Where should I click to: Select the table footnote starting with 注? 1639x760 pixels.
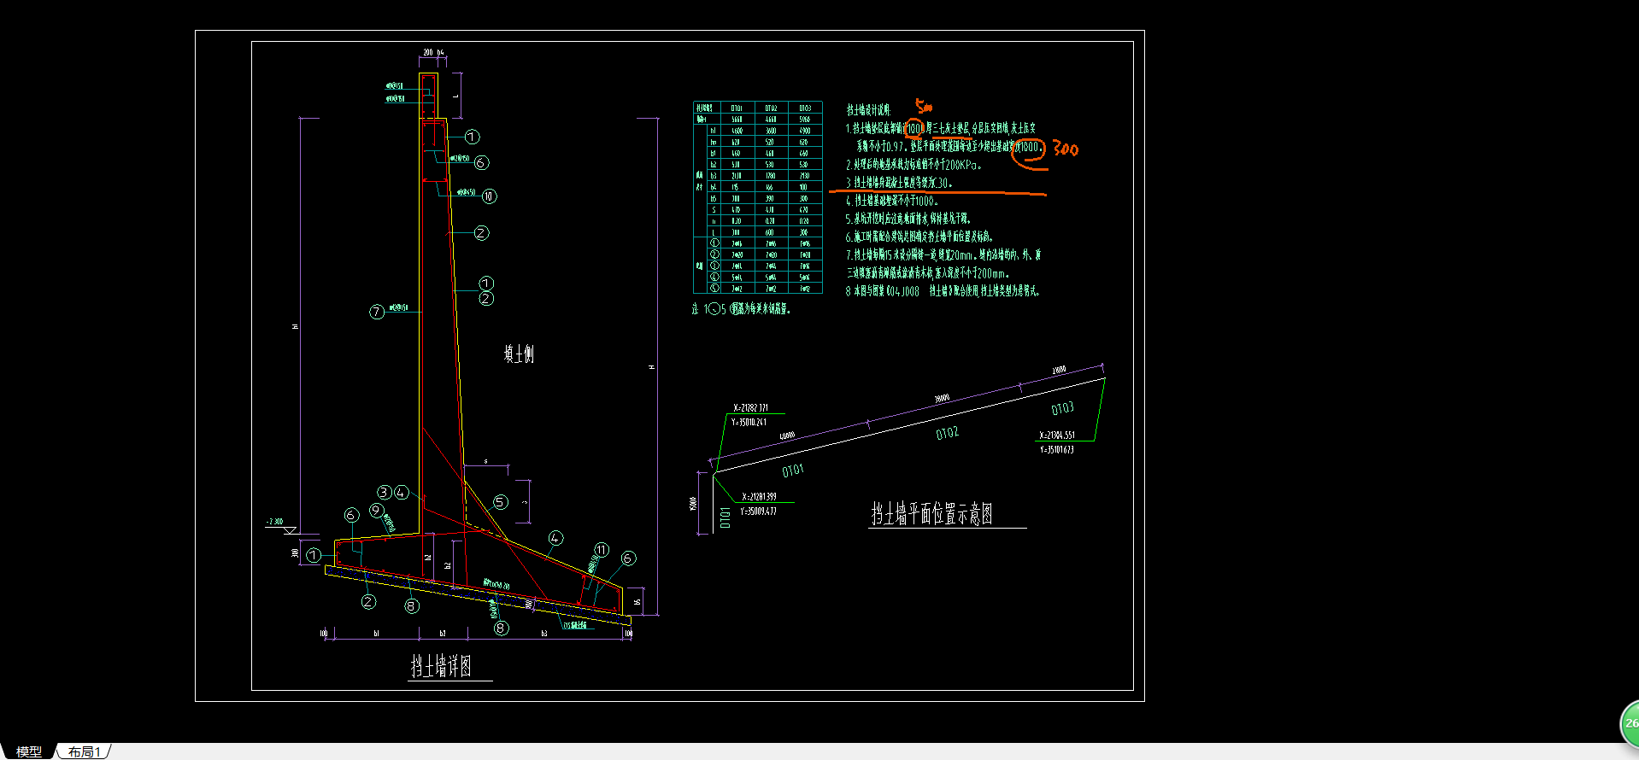pos(741,309)
